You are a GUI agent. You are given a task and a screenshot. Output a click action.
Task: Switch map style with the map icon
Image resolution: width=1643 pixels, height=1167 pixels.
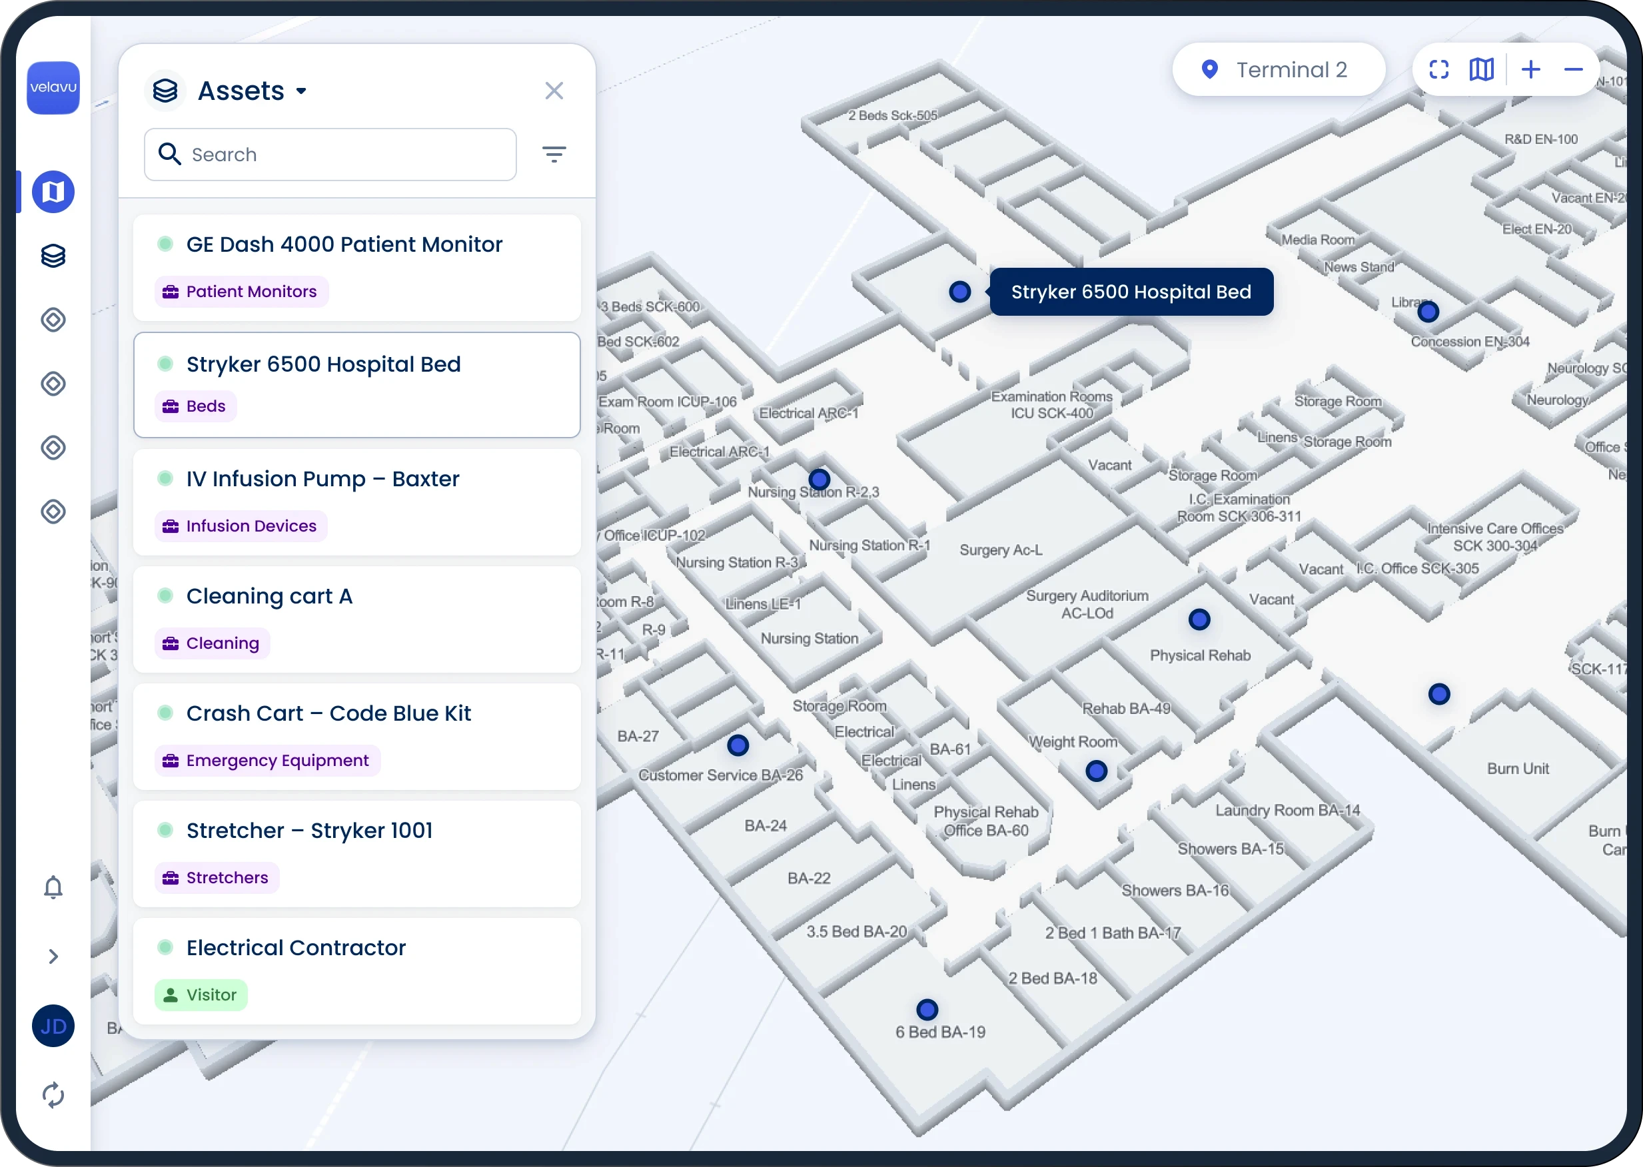1481,70
